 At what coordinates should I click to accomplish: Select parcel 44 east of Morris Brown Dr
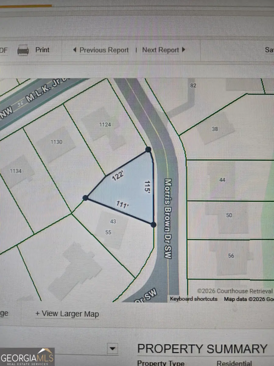pyautogui.click(x=223, y=180)
